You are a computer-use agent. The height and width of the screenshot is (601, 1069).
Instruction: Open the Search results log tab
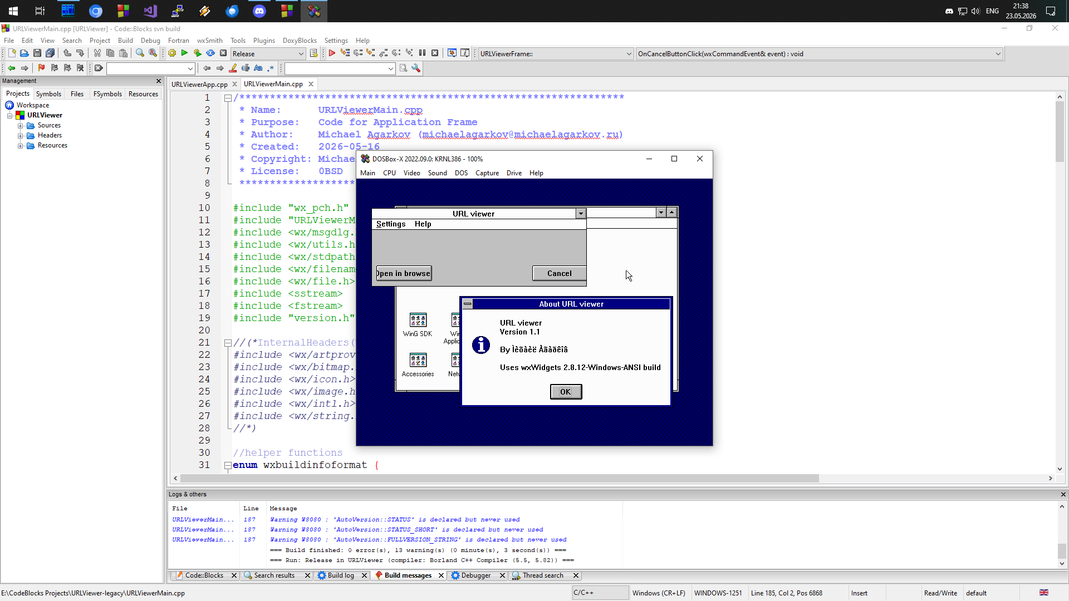[x=274, y=575]
